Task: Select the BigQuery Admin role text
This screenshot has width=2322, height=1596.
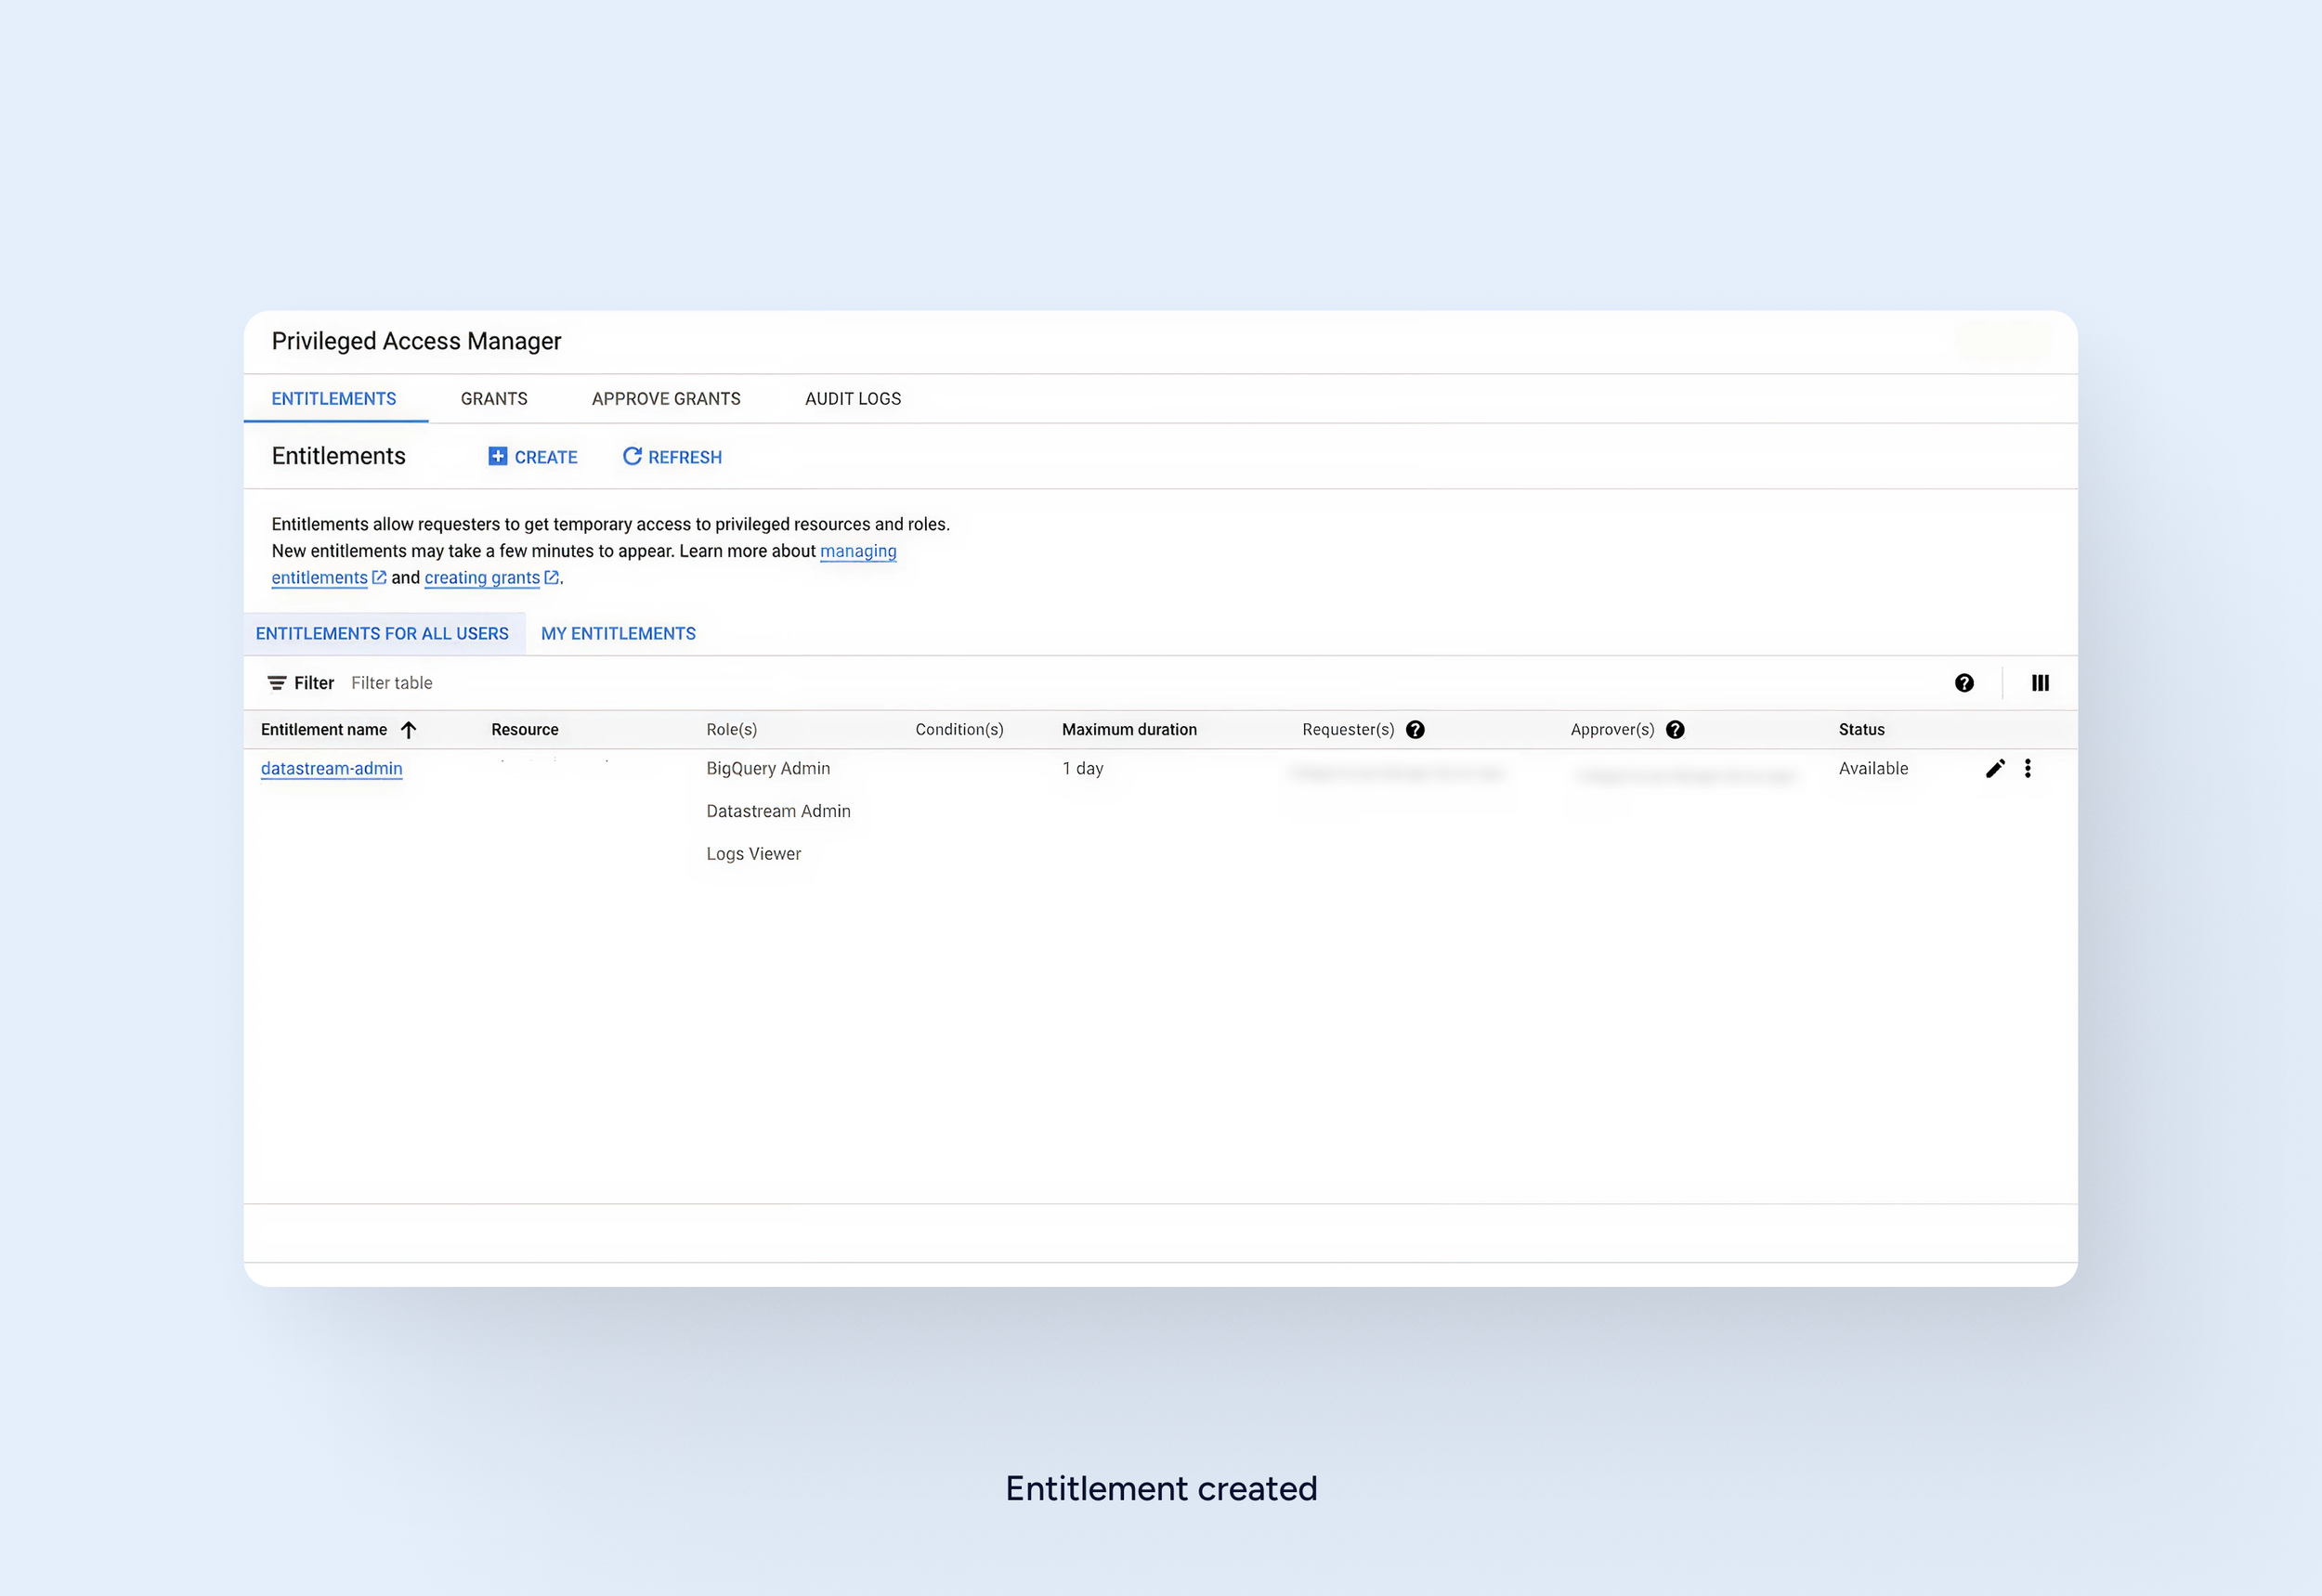Action: [x=767, y=768]
